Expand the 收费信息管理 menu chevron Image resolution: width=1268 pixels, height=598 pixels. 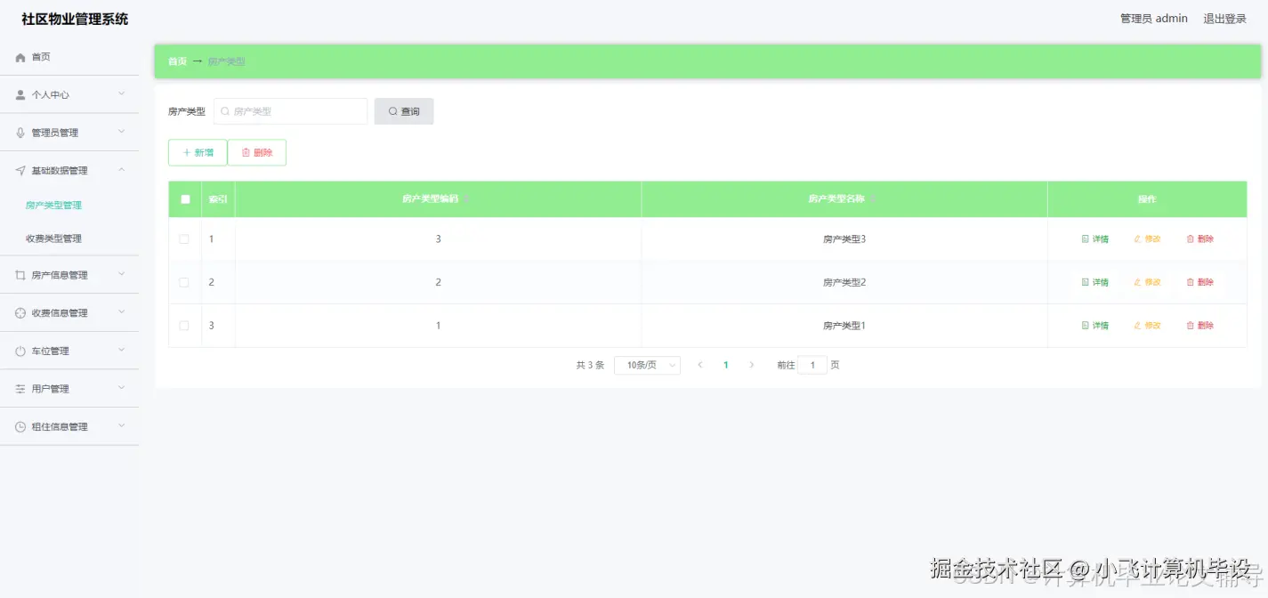122,312
